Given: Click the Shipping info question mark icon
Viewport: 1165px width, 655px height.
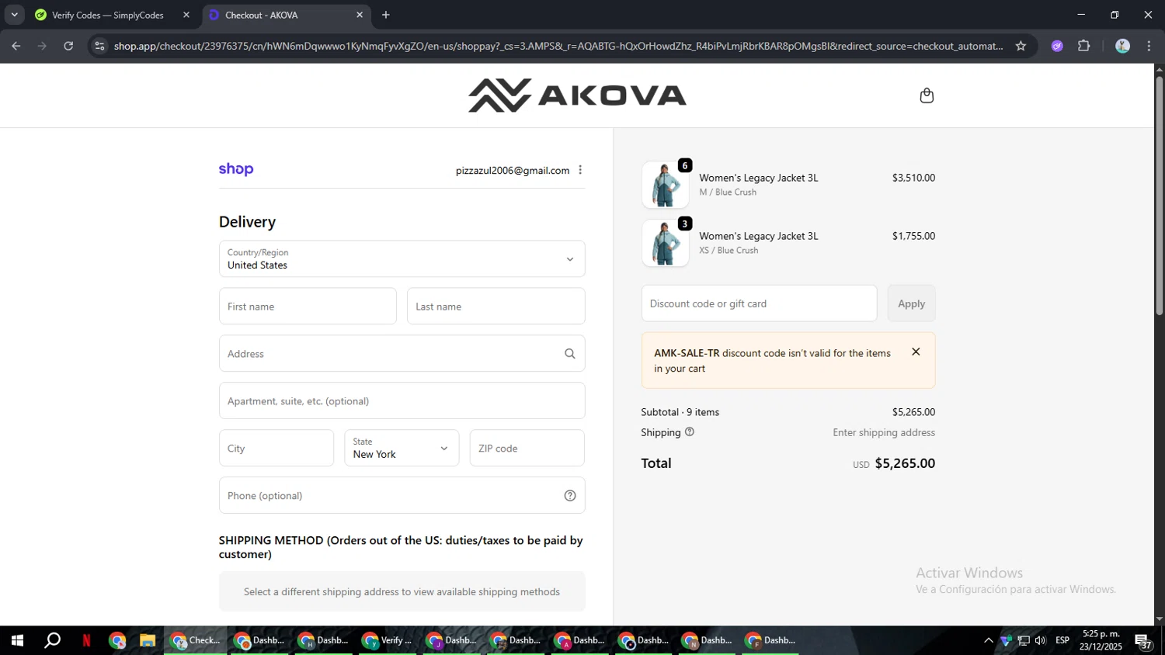Looking at the screenshot, I should point(690,432).
